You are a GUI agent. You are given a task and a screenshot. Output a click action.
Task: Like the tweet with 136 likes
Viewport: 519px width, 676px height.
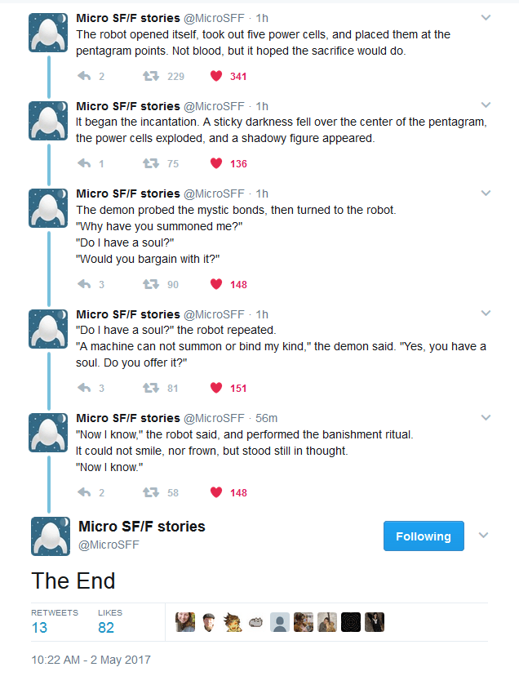(x=216, y=163)
